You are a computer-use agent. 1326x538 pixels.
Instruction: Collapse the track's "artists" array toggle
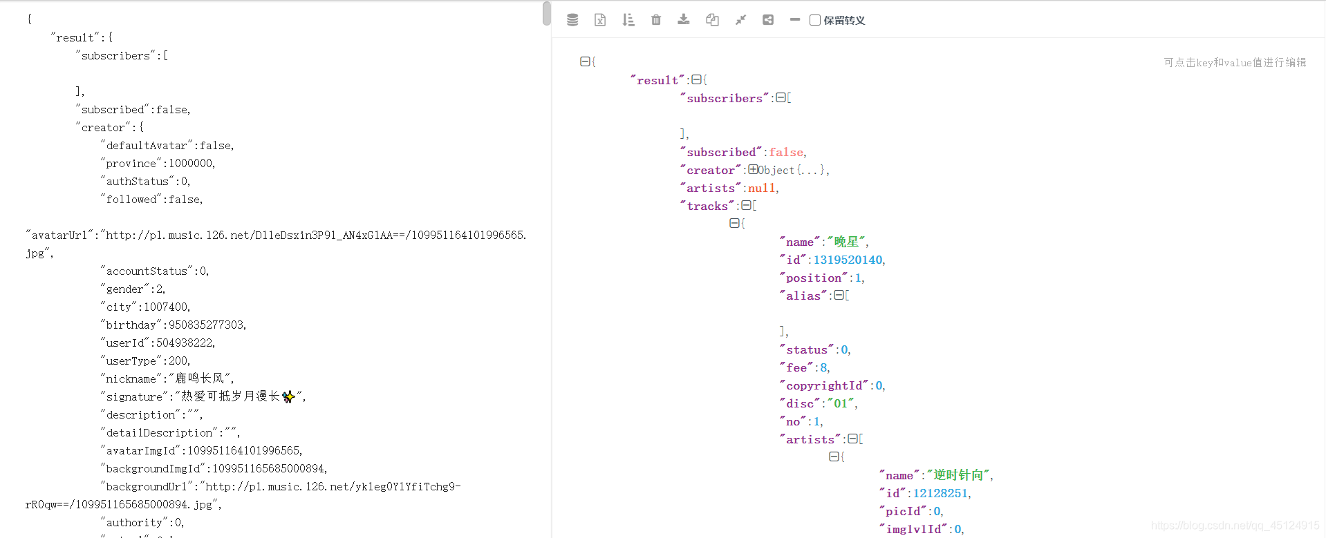pos(852,439)
